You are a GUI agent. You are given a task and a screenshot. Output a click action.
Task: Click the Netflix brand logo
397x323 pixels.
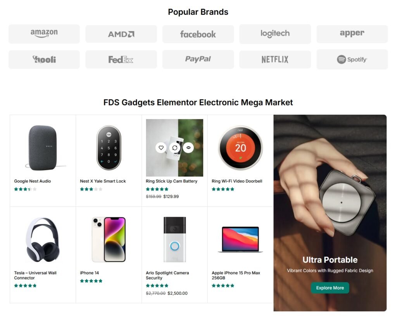pos(275,59)
